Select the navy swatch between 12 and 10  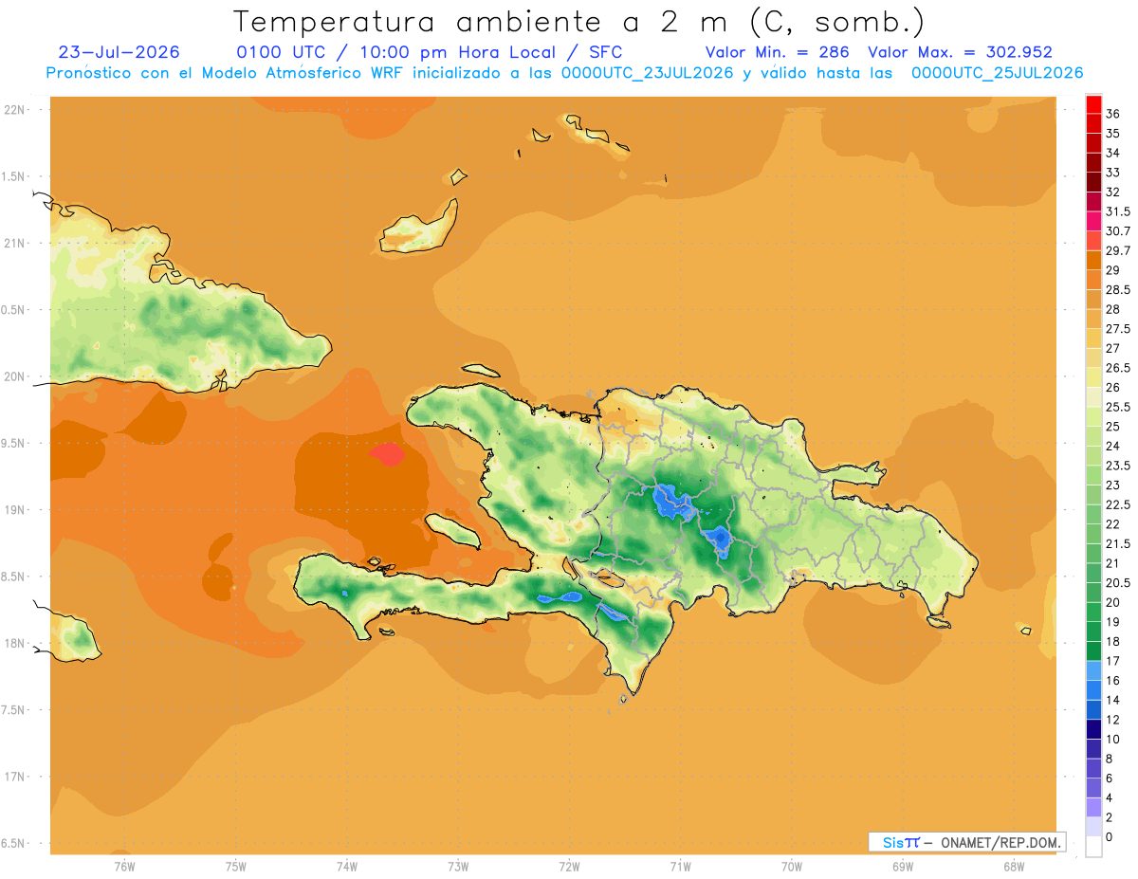pos(1093,729)
